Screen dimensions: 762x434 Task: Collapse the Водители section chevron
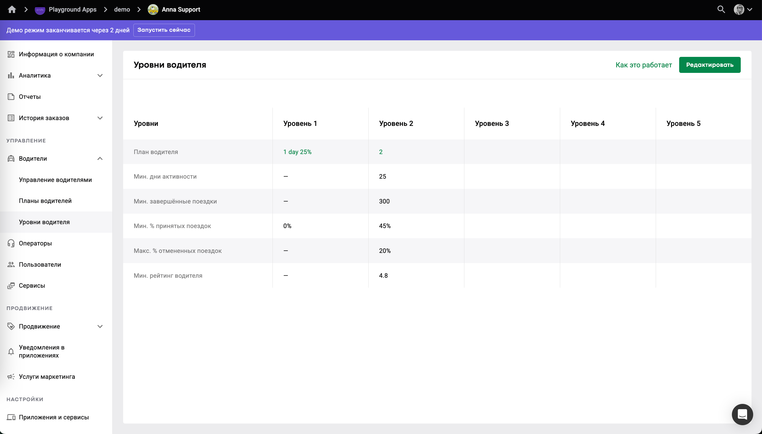[x=100, y=158]
